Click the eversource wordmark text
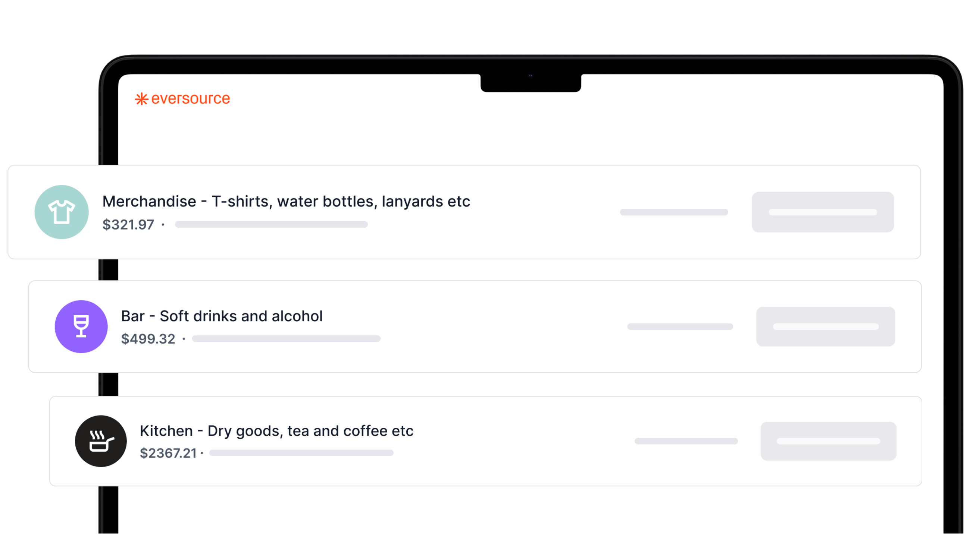This screenshot has height=534, width=970. coord(191,98)
